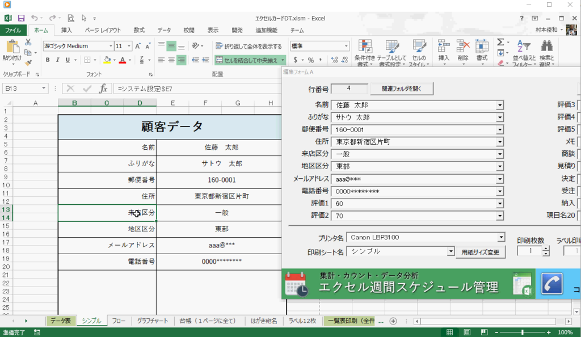Screen dimensions: 581x337
Task: Open 検索と選択 find and select
Action: pos(546,53)
